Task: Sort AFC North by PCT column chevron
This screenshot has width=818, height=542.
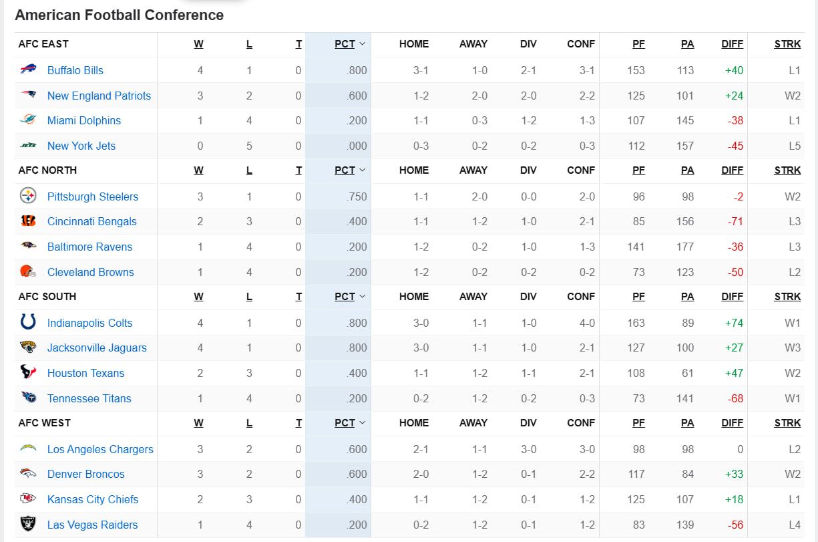Action: point(363,170)
